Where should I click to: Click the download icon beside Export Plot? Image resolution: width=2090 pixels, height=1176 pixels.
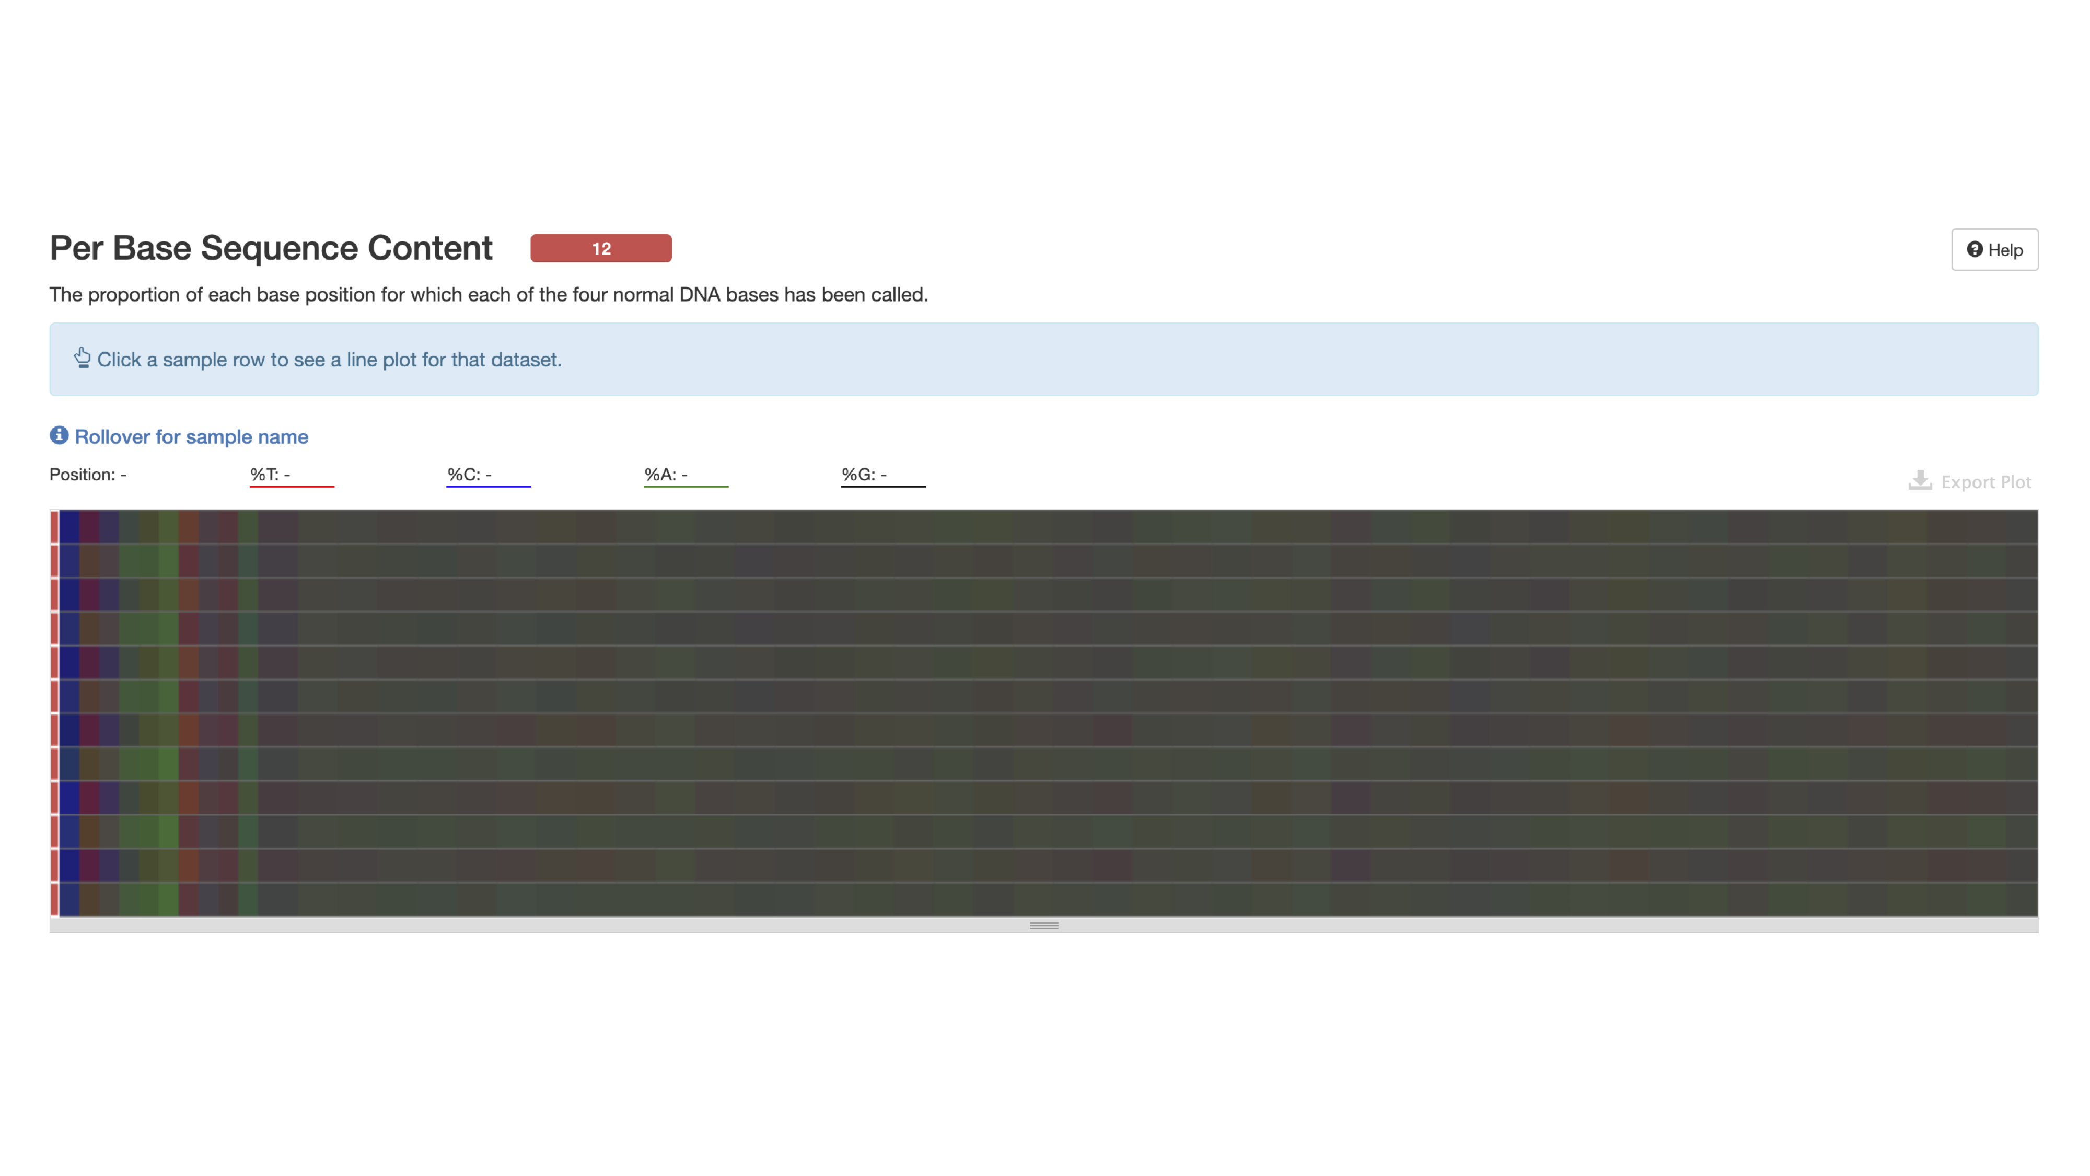pyautogui.click(x=1920, y=480)
